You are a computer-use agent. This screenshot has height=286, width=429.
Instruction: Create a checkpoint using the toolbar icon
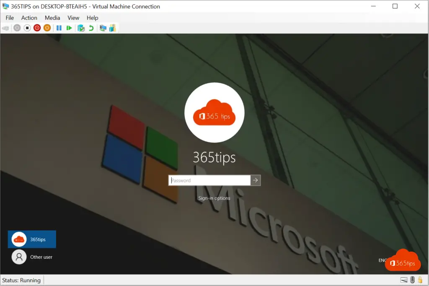(81, 28)
